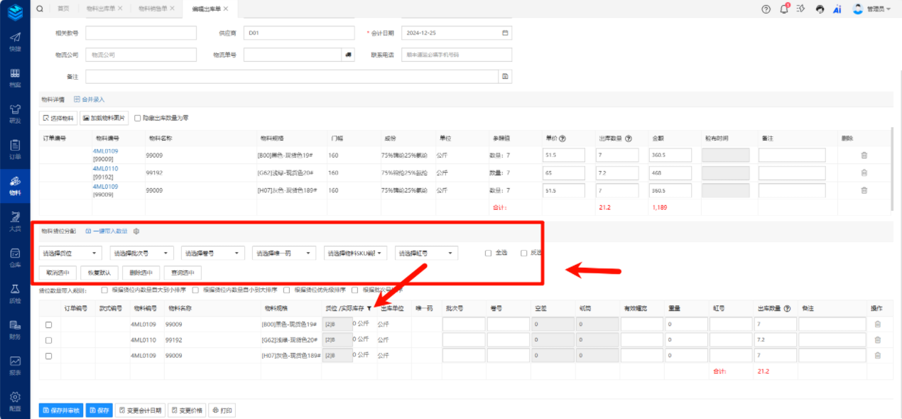The height and width of the screenshot is (419, 902).
Task: Enable 根据货位优先级排序 checkbox
Action: pyautogui.click(x=287, y=290)
